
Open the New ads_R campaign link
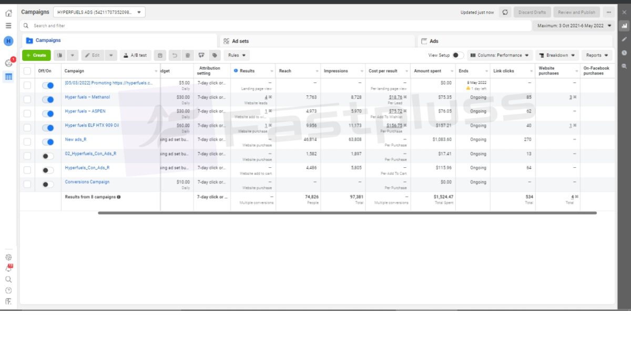76,140
